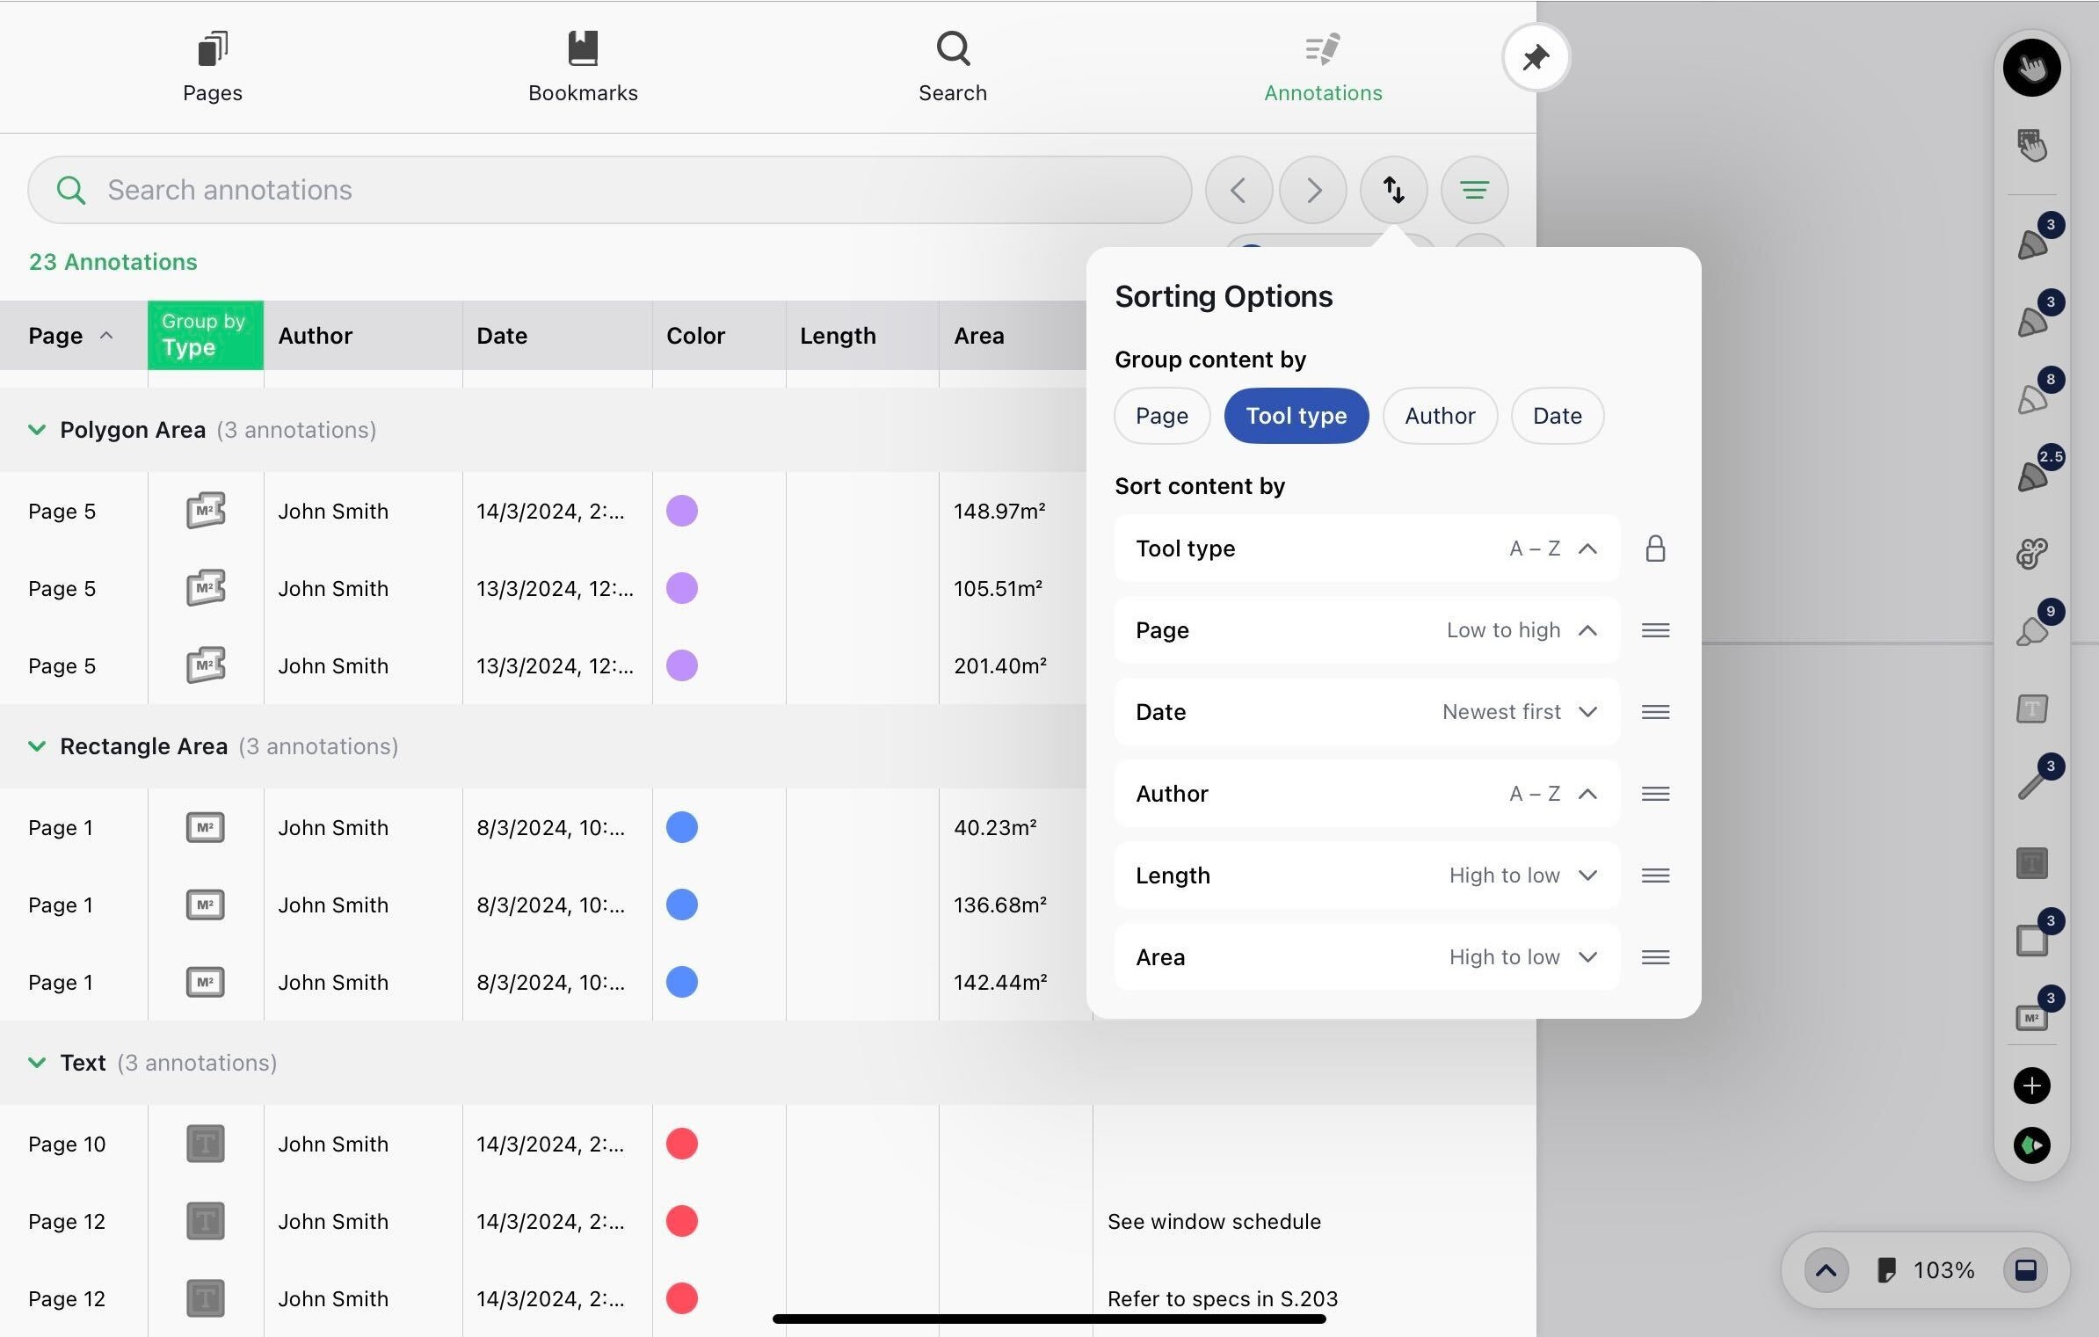This screenshot has width=2099, height=1337.
Task: Click the pin panel icon
Action: 1535,58
